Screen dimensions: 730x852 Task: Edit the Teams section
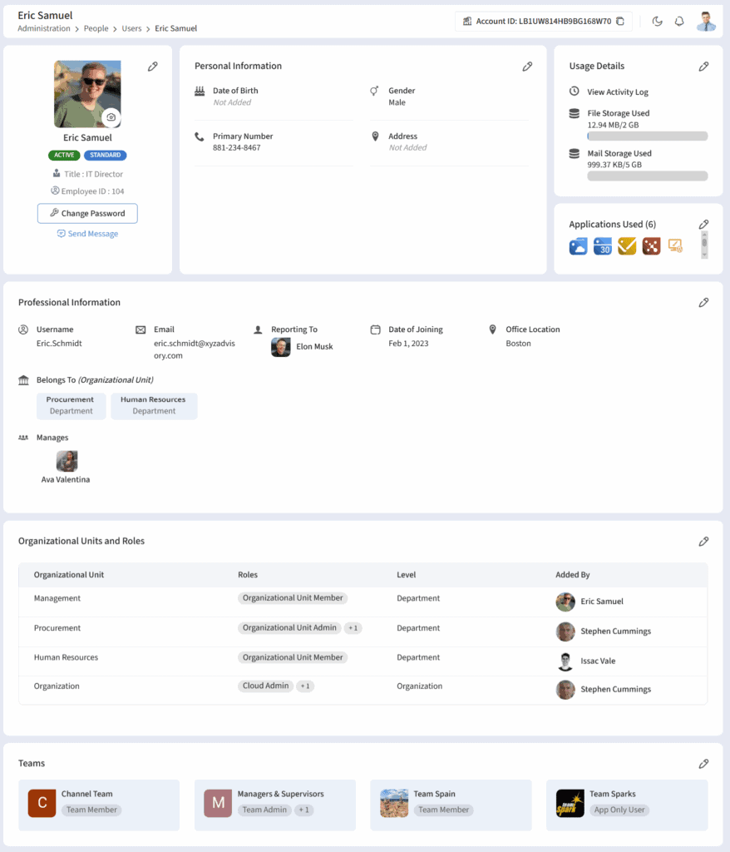coord(703,764)
